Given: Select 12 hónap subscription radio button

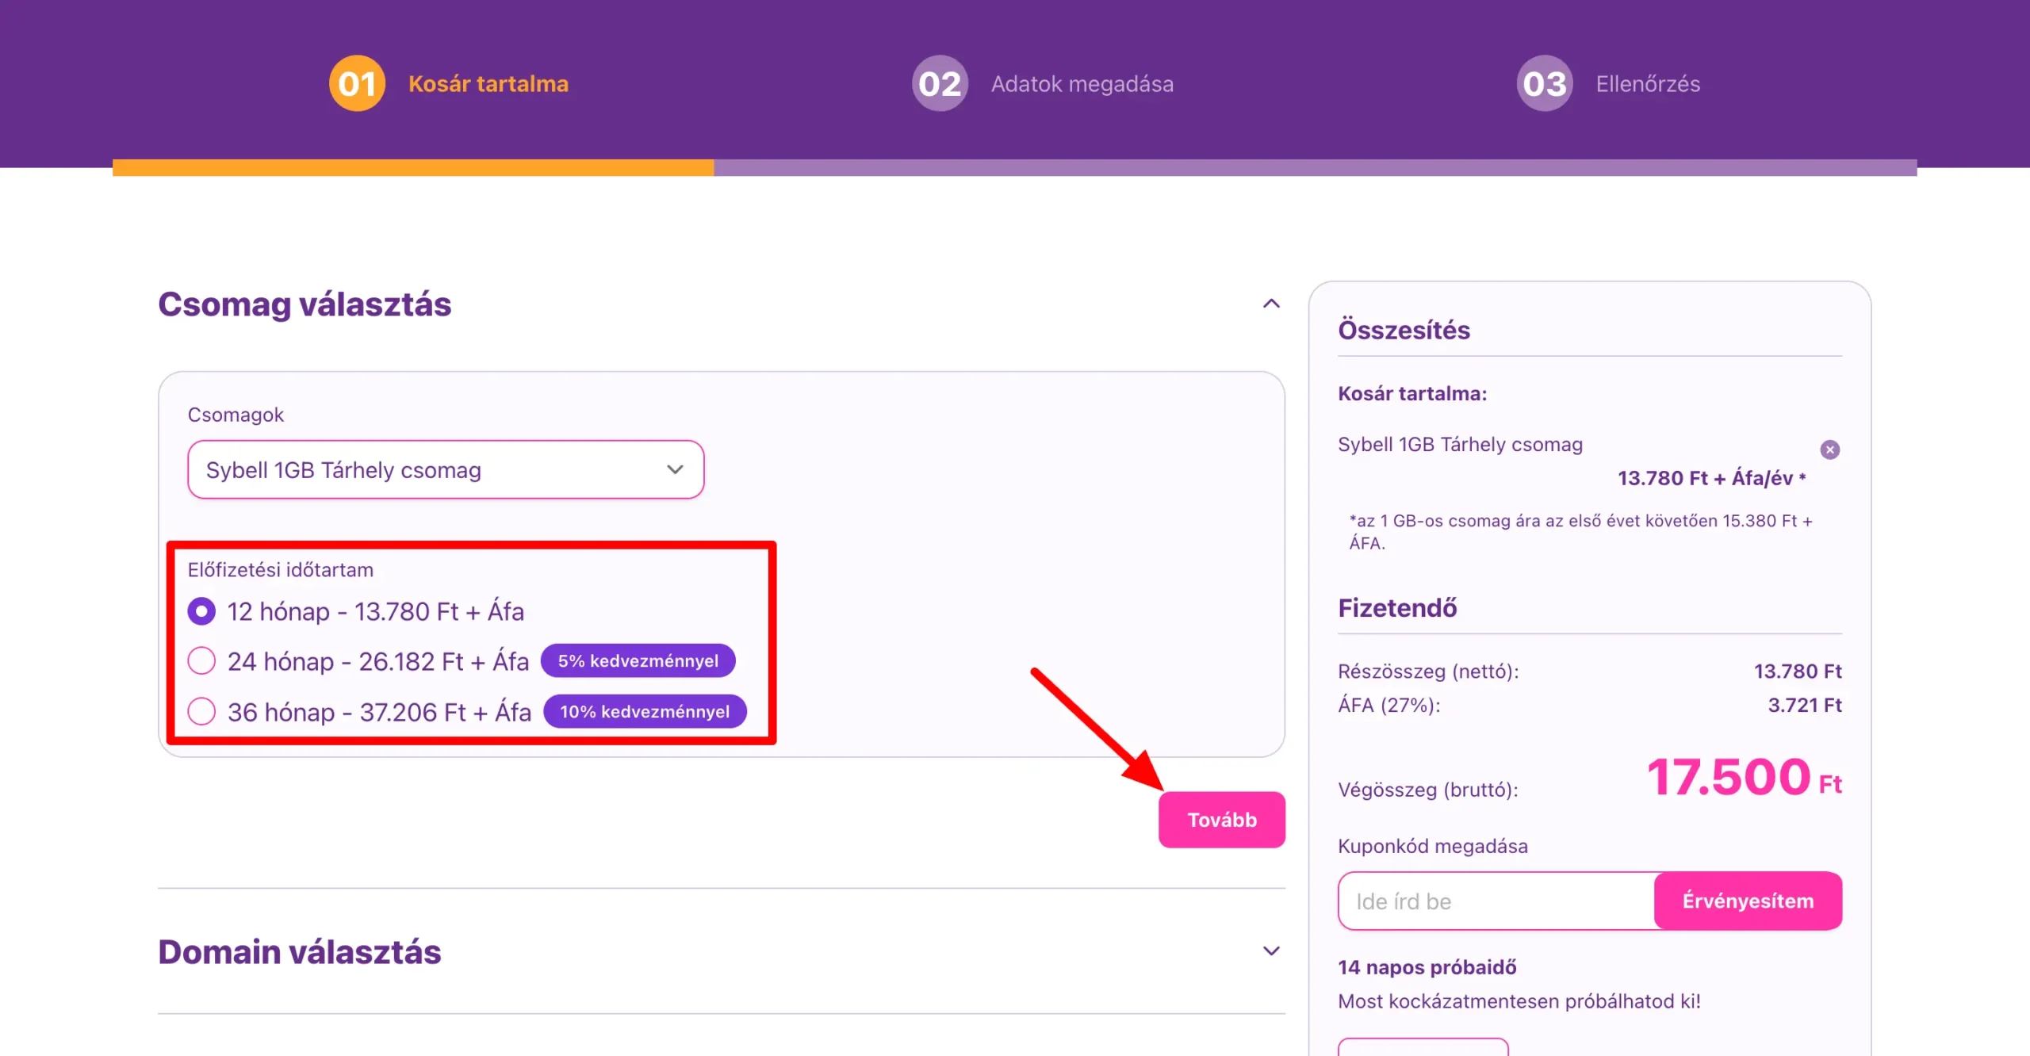Looking at the screenshot, I should coord(201,611).
